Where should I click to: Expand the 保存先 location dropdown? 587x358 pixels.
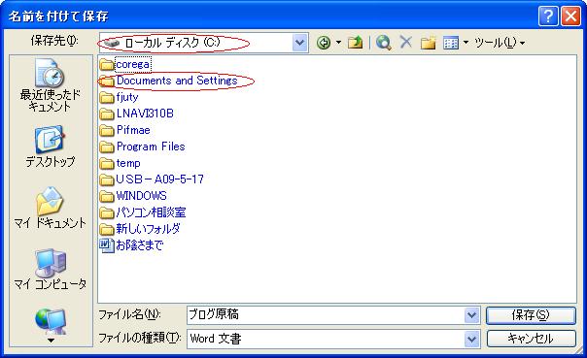[300, 43]
